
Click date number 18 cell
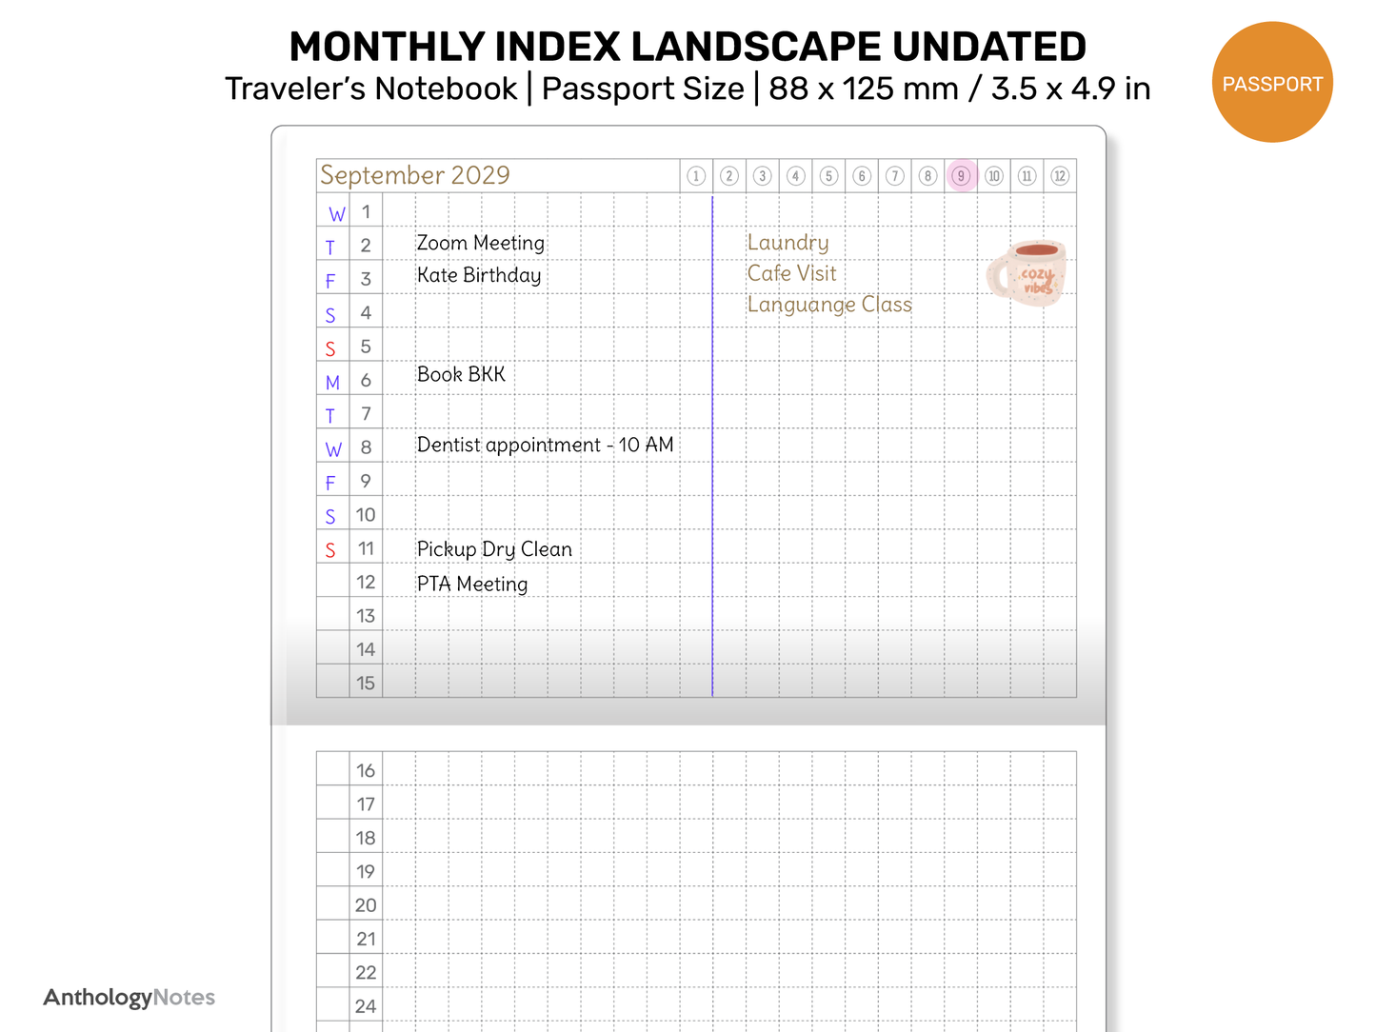pyautogui.click(x=366, y=838)
